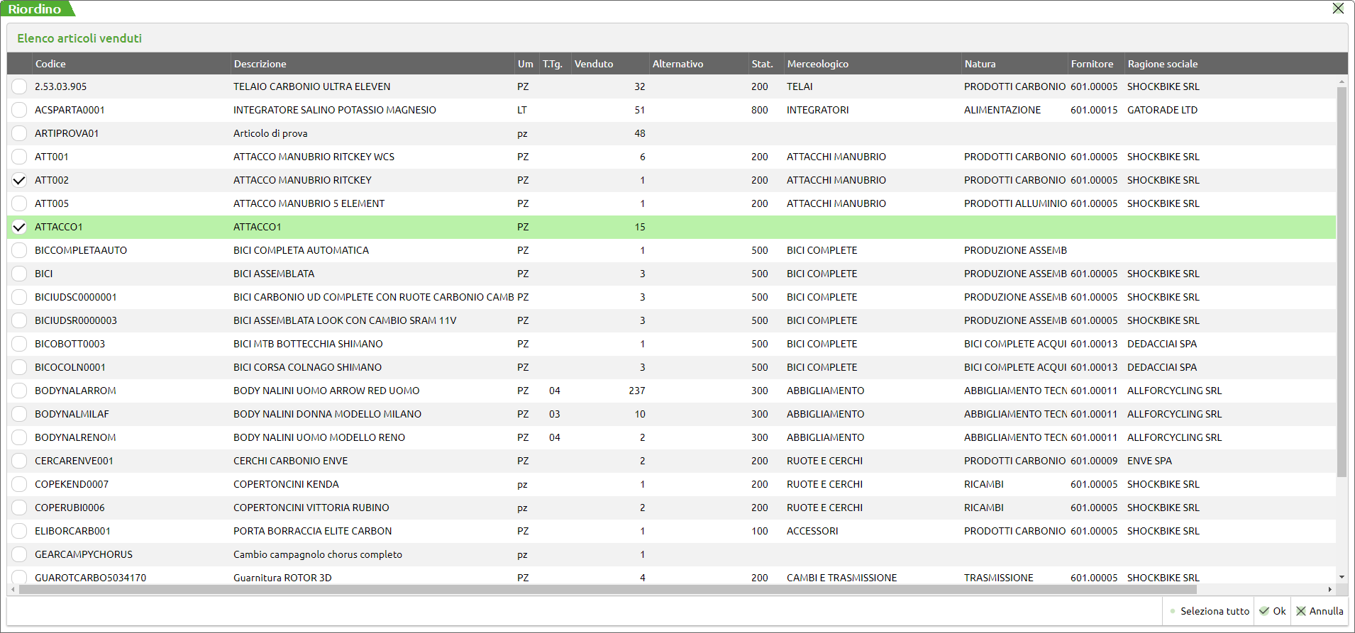Uncheck the ATT002 row checkbox
The height and width of the screenshot is (633, 1355).
pyautogui.click(x=19, y=180)
